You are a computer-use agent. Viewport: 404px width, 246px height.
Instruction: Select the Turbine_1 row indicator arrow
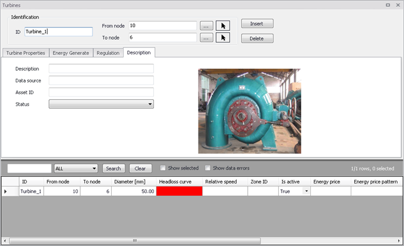(x=6, y=191)
